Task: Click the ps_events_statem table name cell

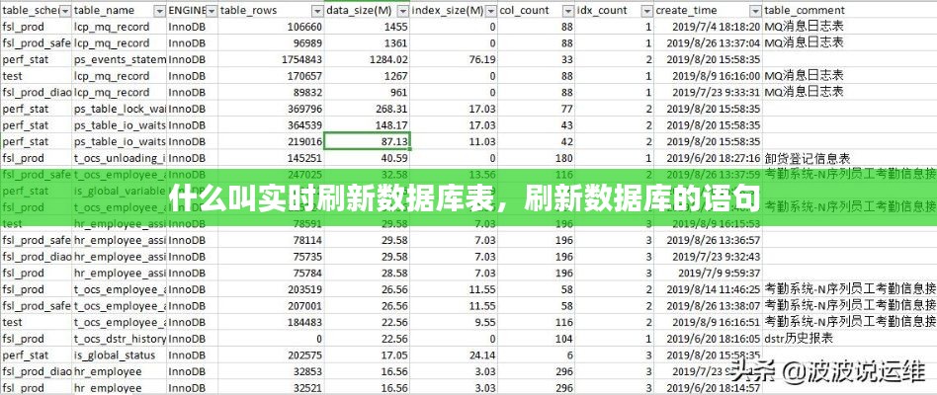Action: pyautogui.click(x=119, y=59)
